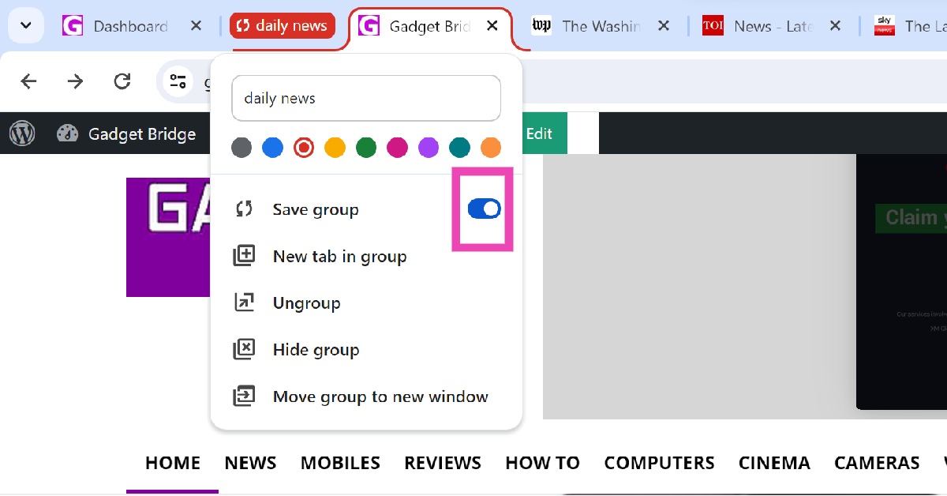Open COMPUTERS section in navigation
The width and height of the screenshot is (947, 496).
(659, 463)
